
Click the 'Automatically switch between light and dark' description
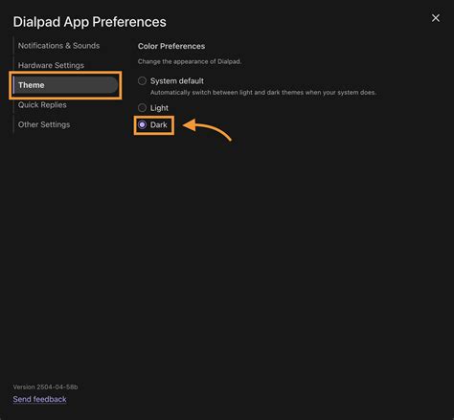pyautogui.click(x=263, y=93)
